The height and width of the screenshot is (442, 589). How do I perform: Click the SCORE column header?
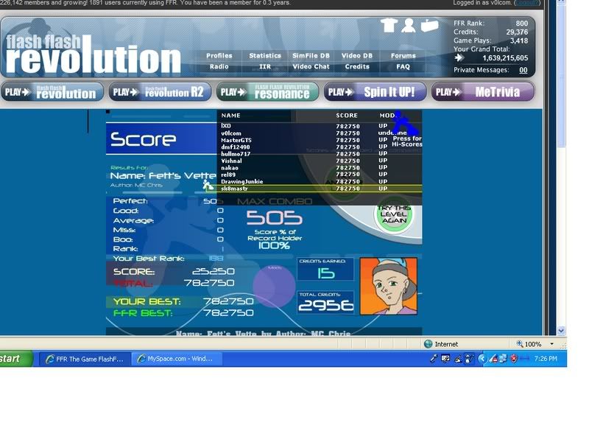click(x=347, y=116)
